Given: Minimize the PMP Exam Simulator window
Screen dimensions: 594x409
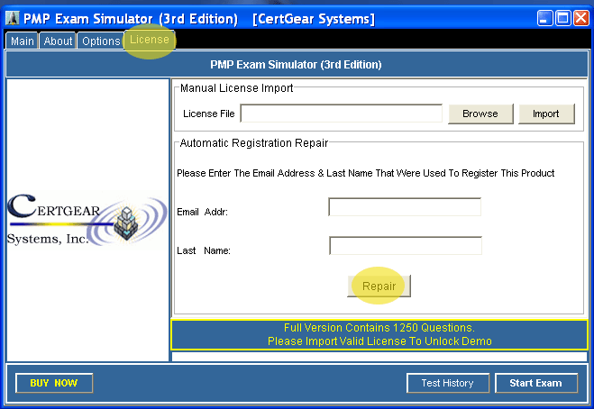Looking at the screenshot, I should [x=544, y=18].
